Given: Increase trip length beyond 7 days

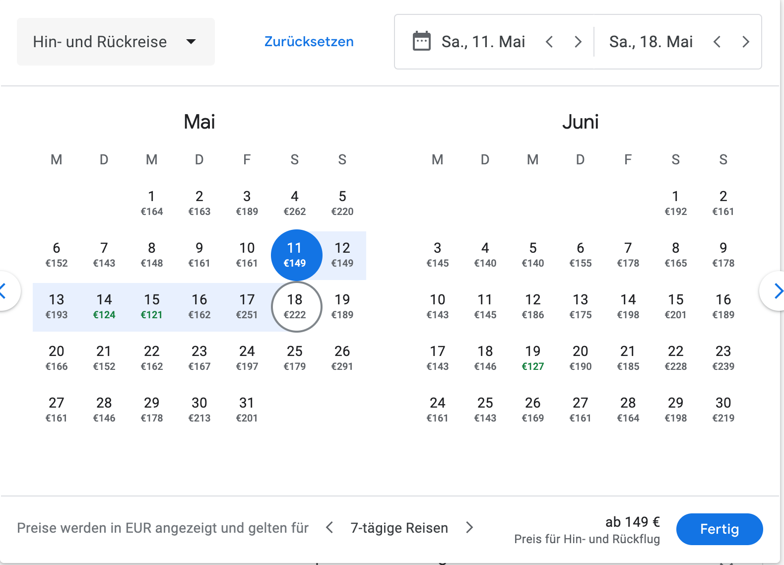Looking at the screenshot, I should [469, 527].
